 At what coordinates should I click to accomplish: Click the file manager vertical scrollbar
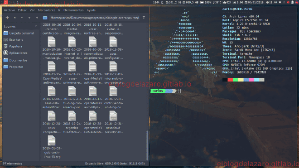click(x=147, y=145)
